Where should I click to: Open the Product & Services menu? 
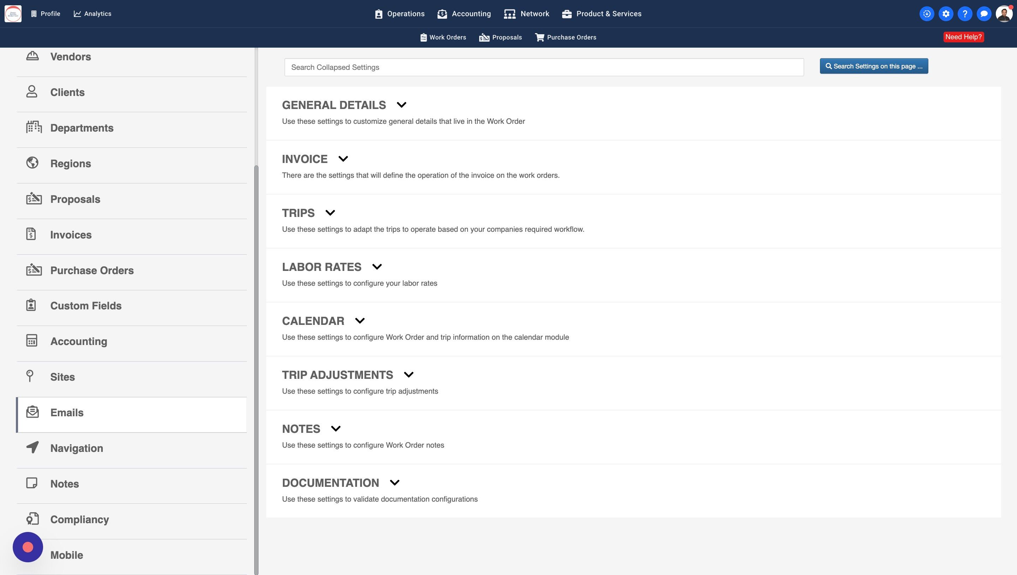602,14
